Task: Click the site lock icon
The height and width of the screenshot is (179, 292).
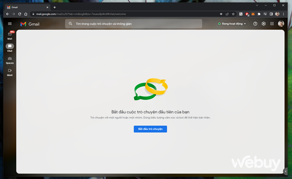Action: 33,14
